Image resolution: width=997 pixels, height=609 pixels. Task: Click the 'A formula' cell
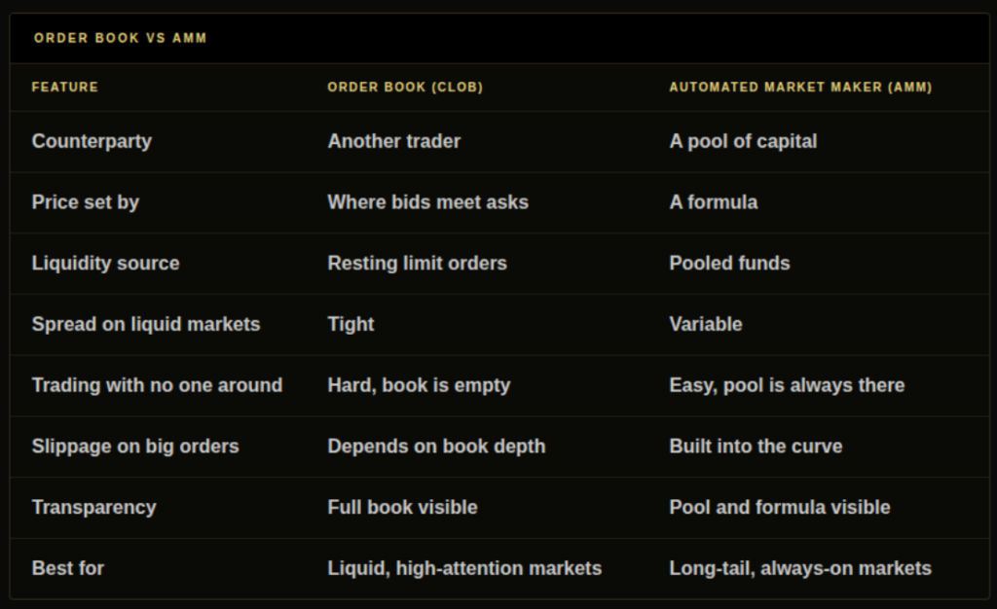714,202
